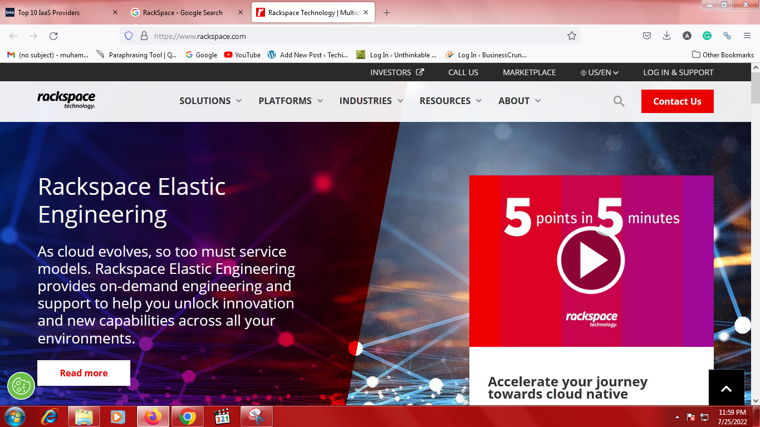Click the Accelerate your journey headline

(x=567, y=388)
